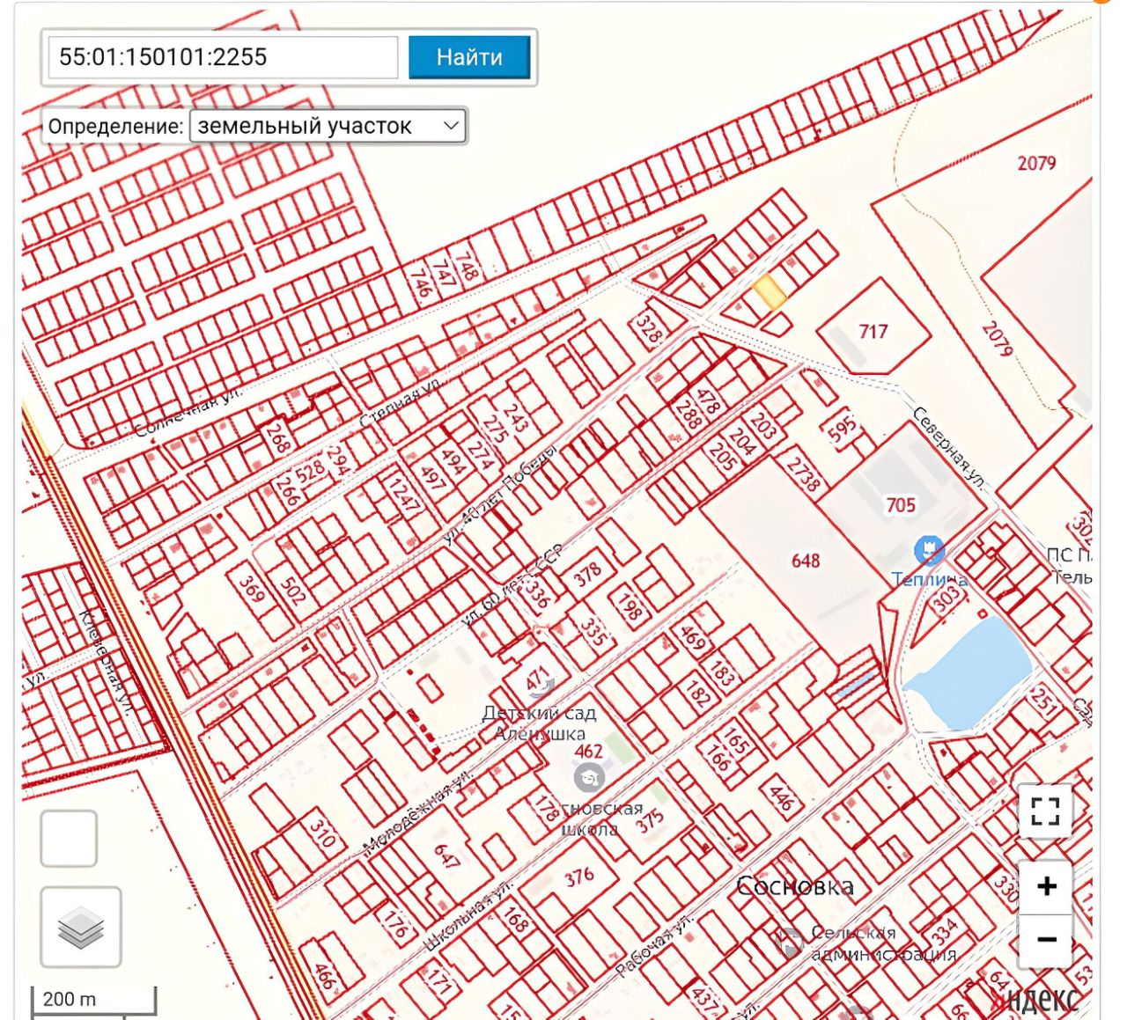Select parcel numbered 705
Viewport: 1127px width, 1020px height.
[901, 504]
